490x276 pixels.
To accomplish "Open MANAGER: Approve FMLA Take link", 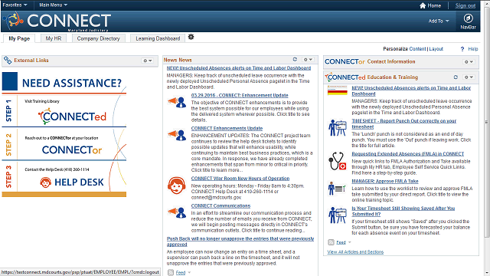I will click(385, 181).
